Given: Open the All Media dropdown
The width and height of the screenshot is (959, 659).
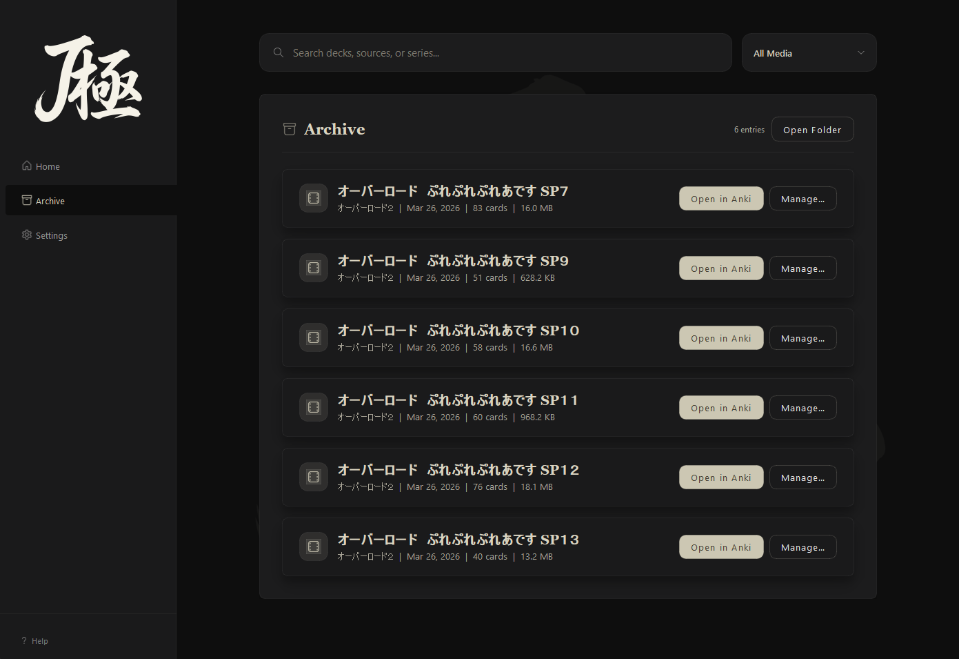Looking at the screenshot, I should pyautogui.click(x=808, y=52).
